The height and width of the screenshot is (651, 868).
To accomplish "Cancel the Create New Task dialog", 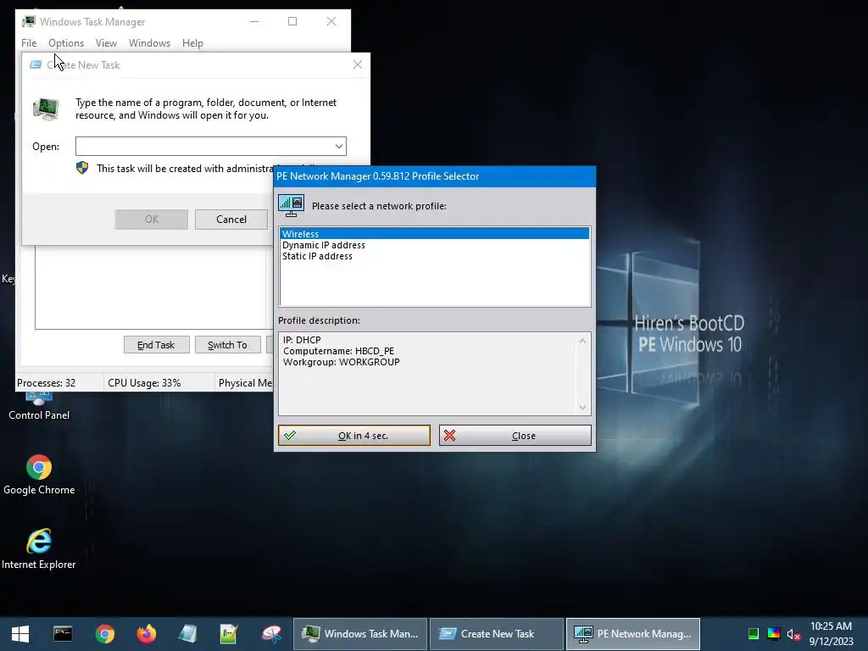I will click(x=231, y=220).
